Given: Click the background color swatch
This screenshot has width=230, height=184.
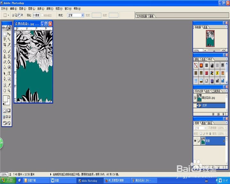Looking at the screenshot, I should tap(9, 103).
